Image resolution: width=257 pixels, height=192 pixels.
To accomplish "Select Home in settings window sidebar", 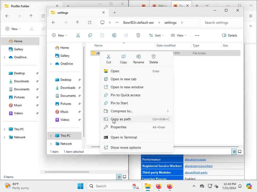I will pyautogui.click(x=64, y=48).
